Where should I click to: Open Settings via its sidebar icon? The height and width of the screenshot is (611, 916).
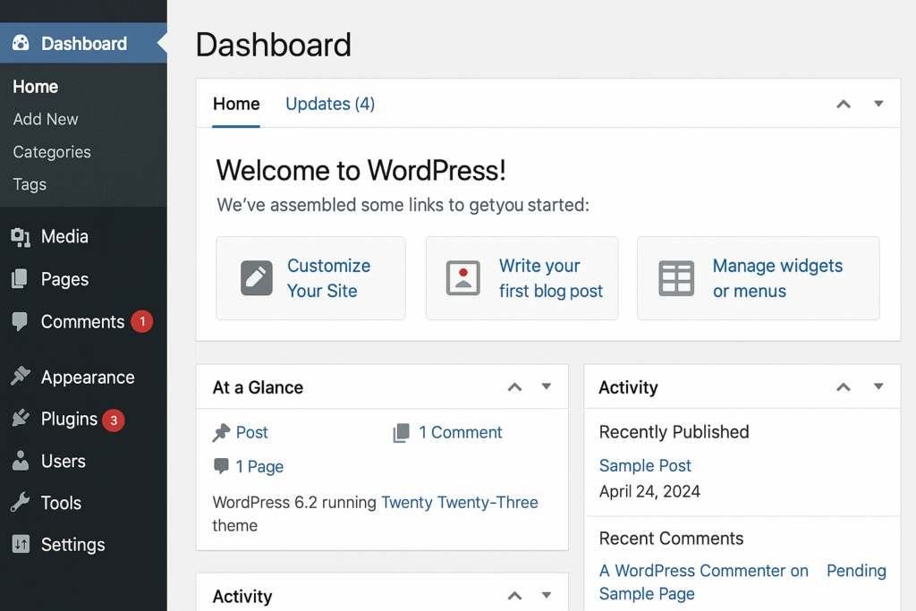click(20, 545)
